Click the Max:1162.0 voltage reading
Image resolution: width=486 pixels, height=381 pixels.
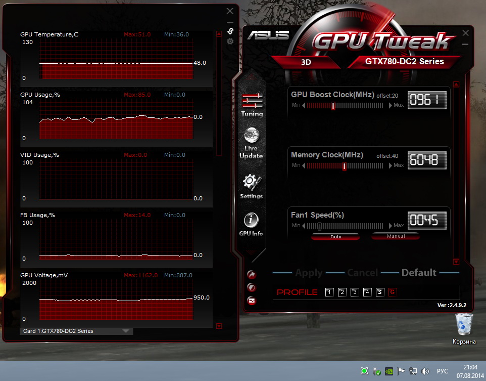pos(141,275)
